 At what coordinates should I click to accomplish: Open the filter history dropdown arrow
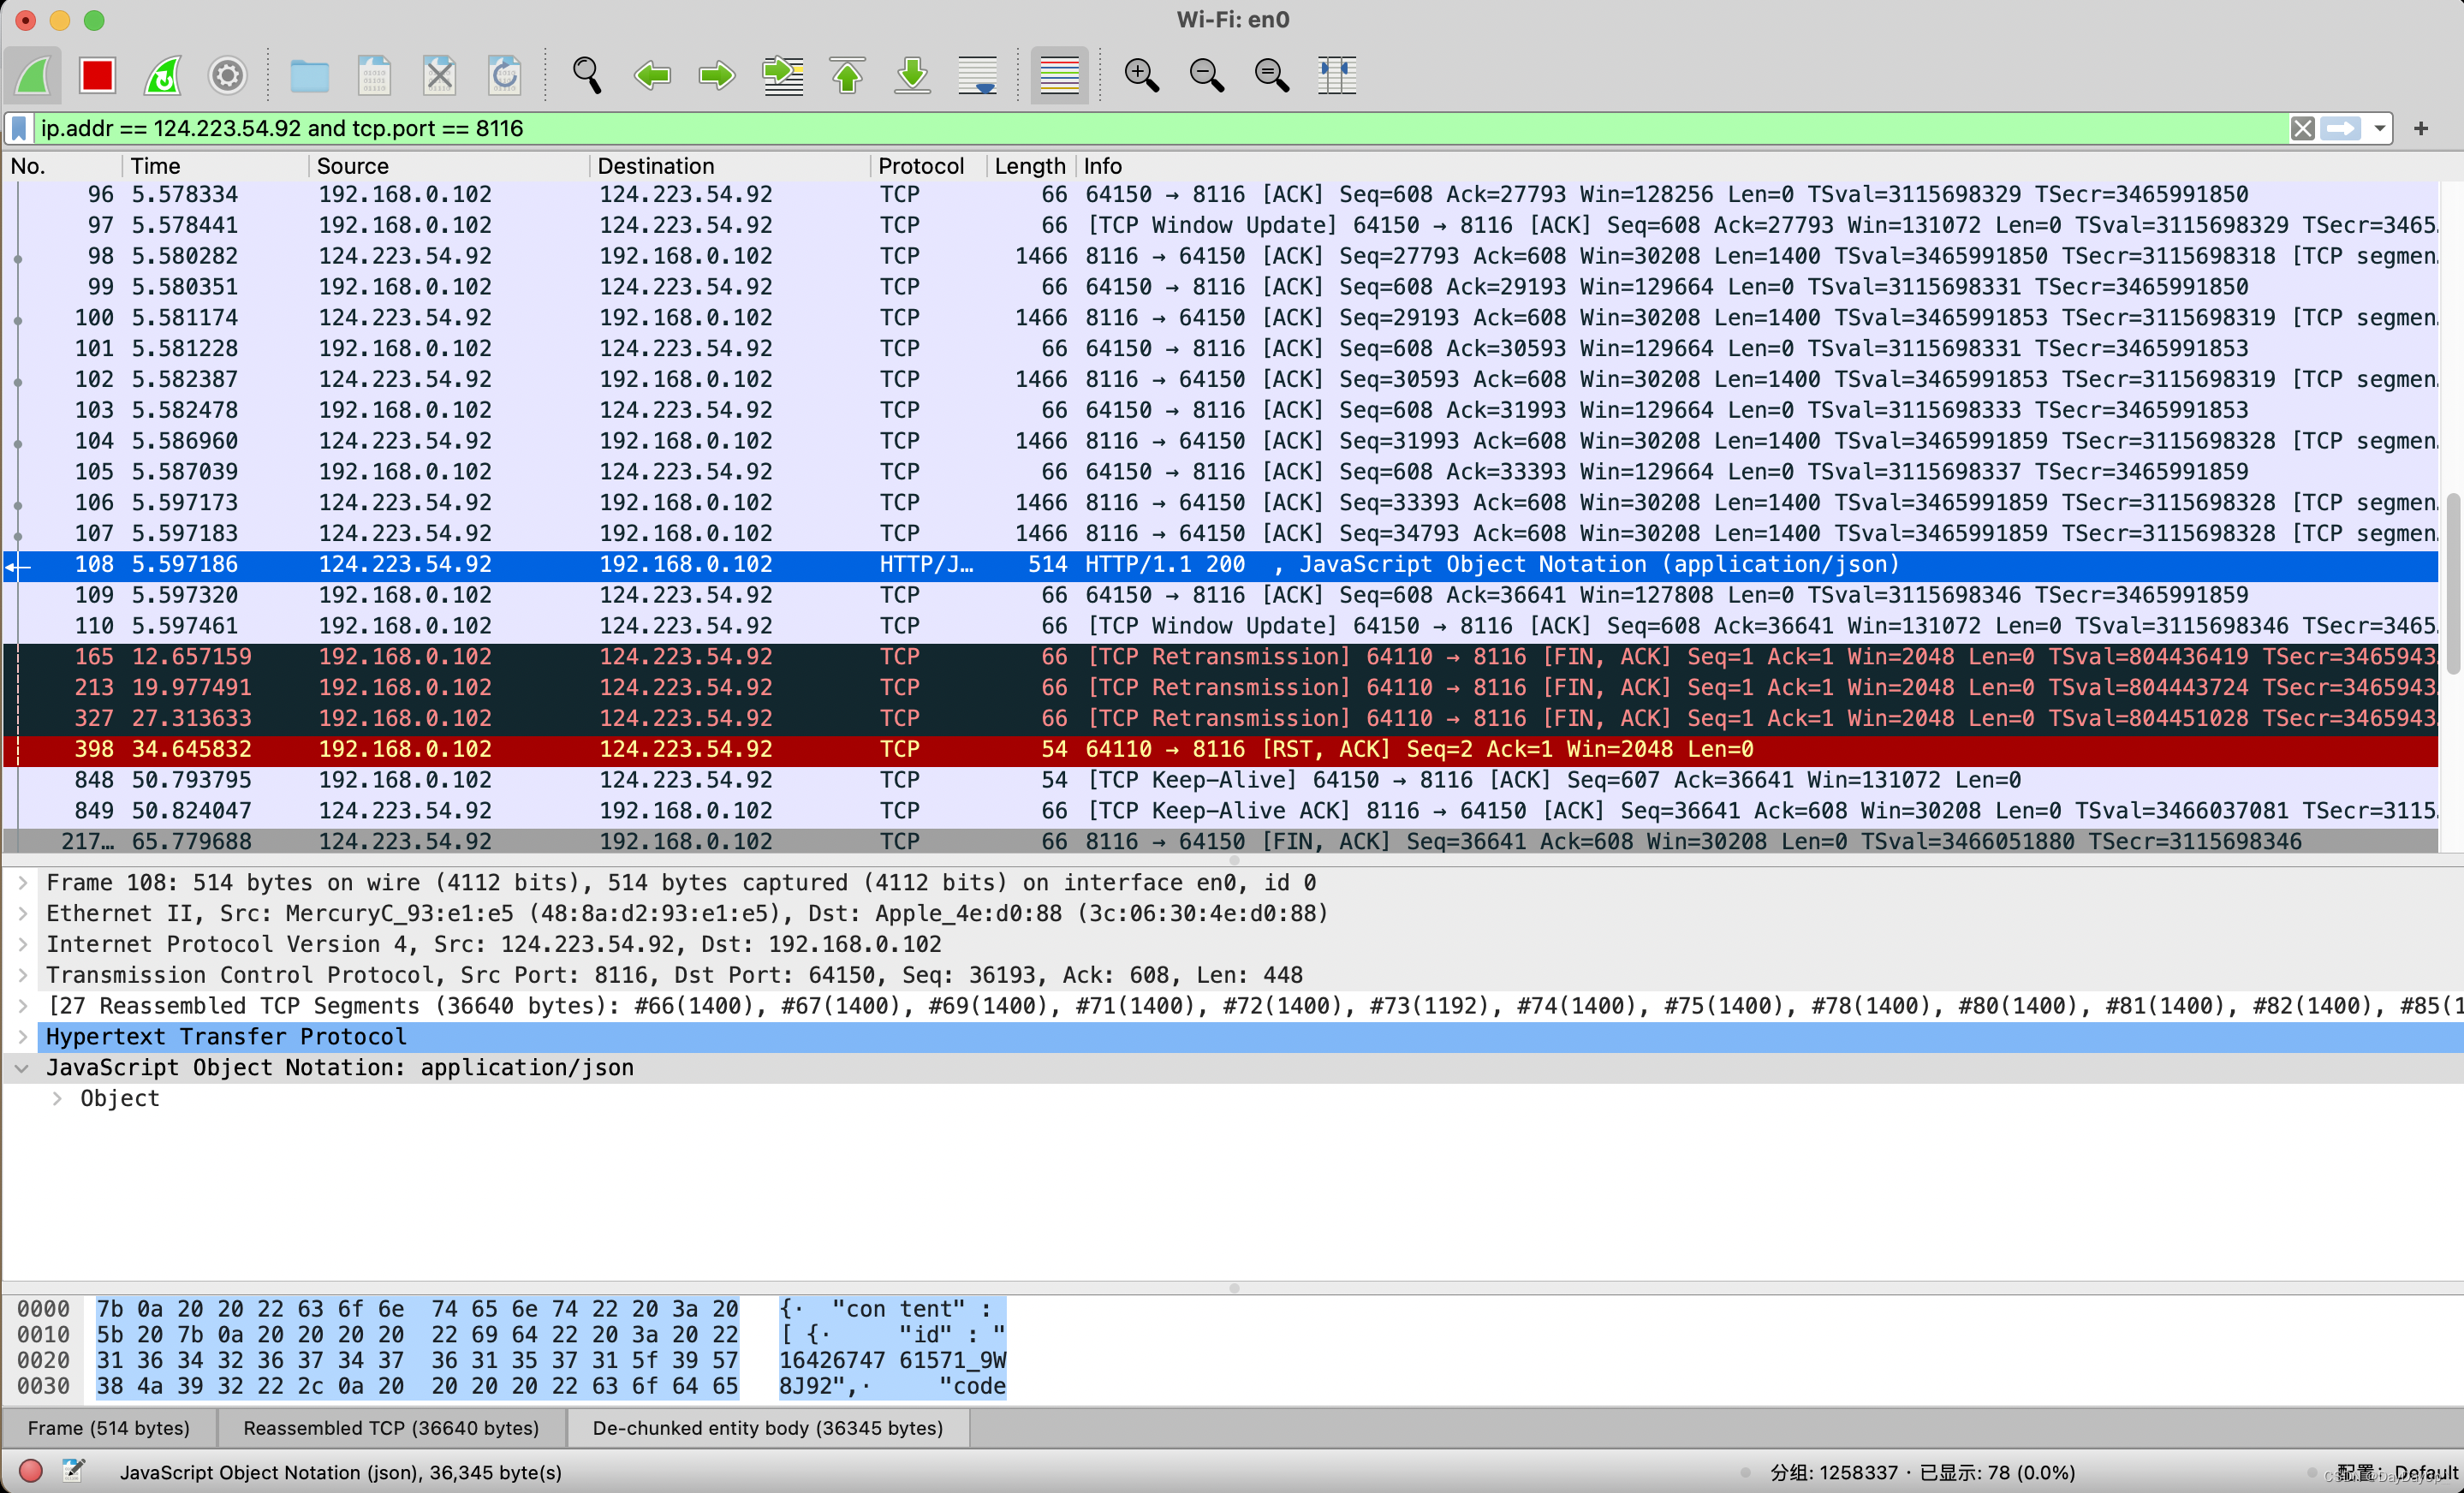(x=2380, y=128)
